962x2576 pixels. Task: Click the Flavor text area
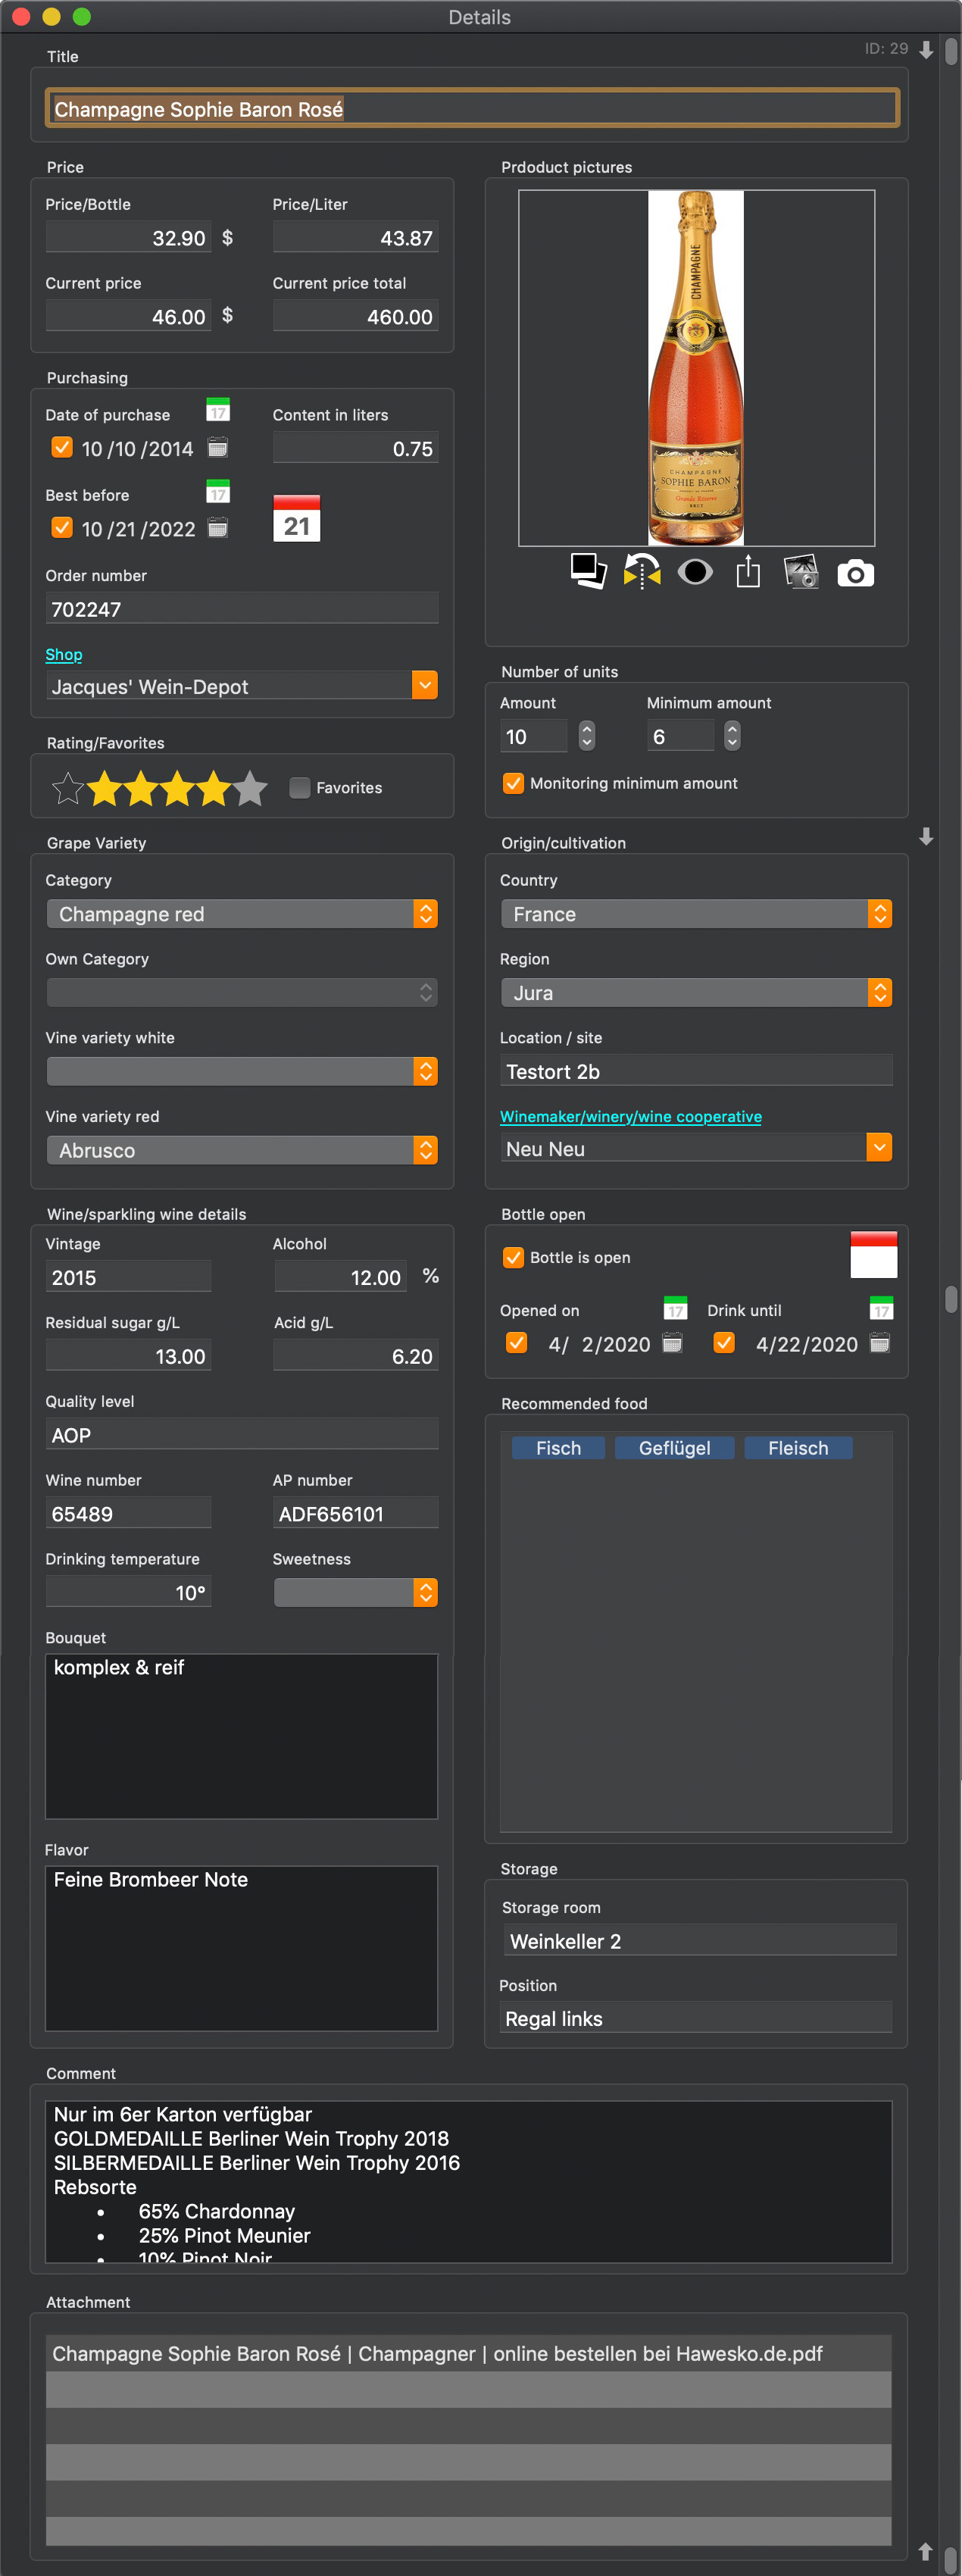242,1948
